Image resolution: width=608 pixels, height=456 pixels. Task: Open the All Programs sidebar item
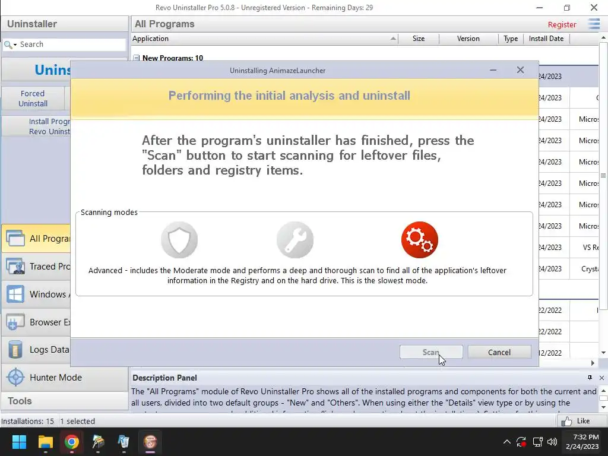pyautogui.click(x=36, y=239)
